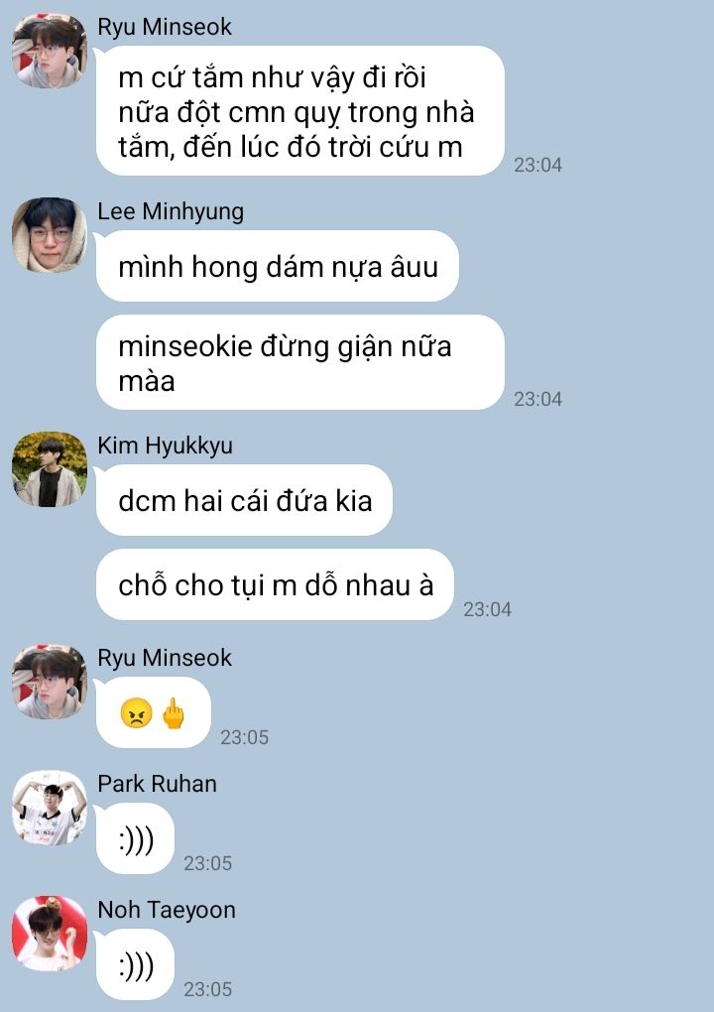Select the 'Lee Minhyung' sender name

click(171, 211)
